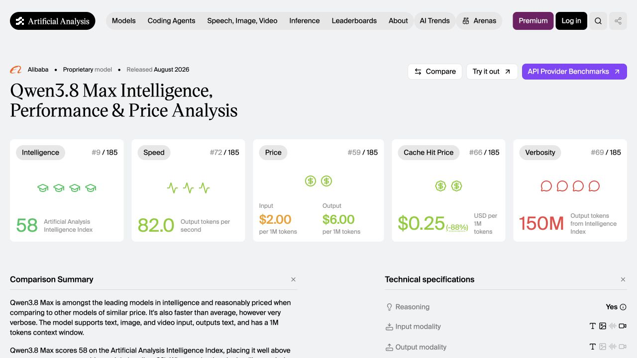Open the Inference menu
This screenshot has width=637, height=358.
[x=305, y=21]
